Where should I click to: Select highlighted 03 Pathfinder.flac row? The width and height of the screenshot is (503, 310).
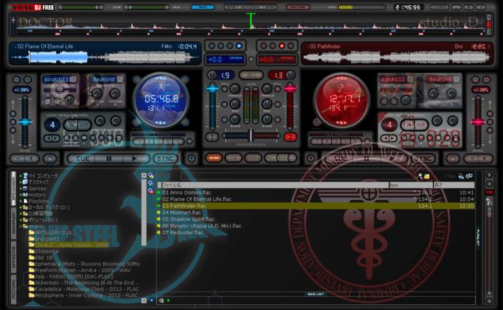pos(316,206)
